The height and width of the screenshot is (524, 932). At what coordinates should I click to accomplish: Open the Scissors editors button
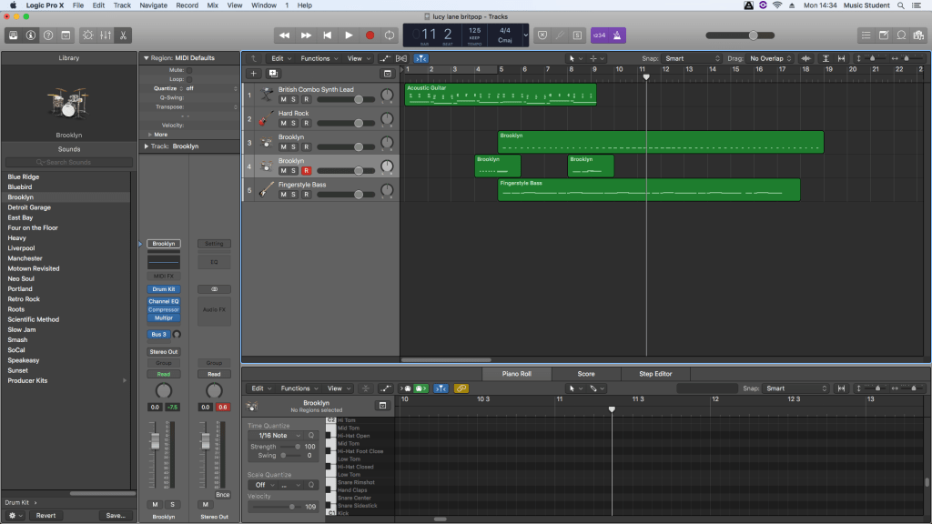click(123, 35)
